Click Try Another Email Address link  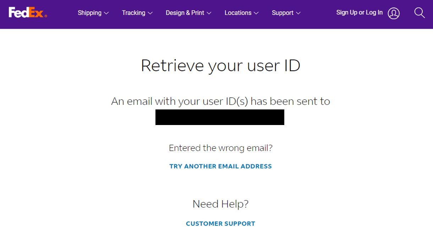click(x=221, y=166)
